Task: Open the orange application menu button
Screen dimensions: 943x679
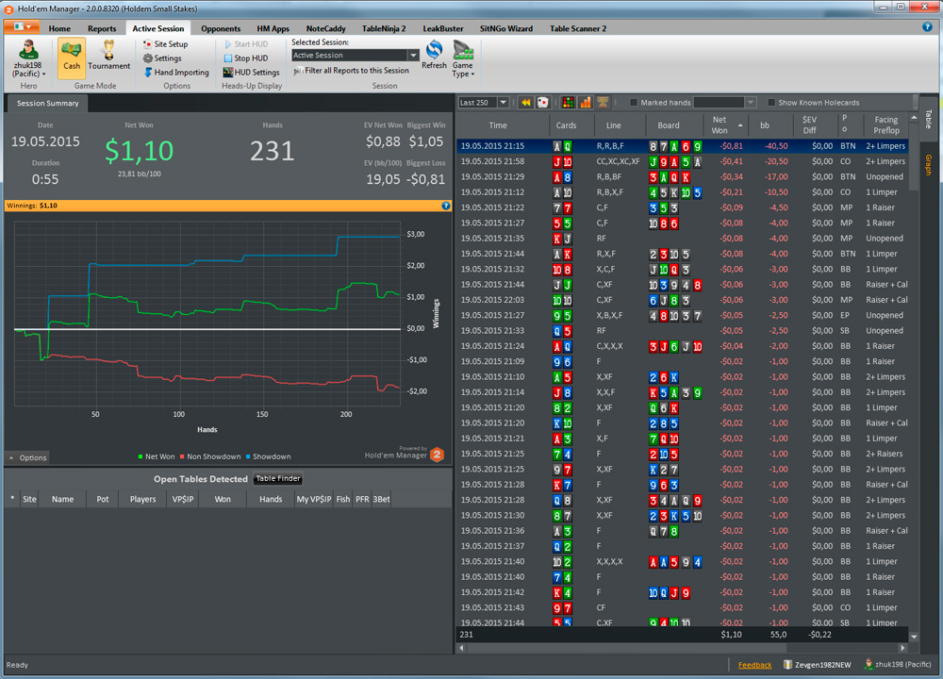Action: (x=22, y=27)
